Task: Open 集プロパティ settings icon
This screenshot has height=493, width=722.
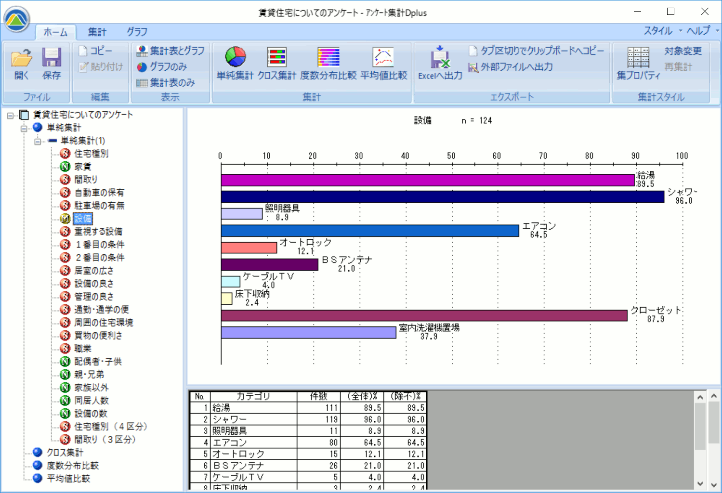Action: (x=638, y=63)
